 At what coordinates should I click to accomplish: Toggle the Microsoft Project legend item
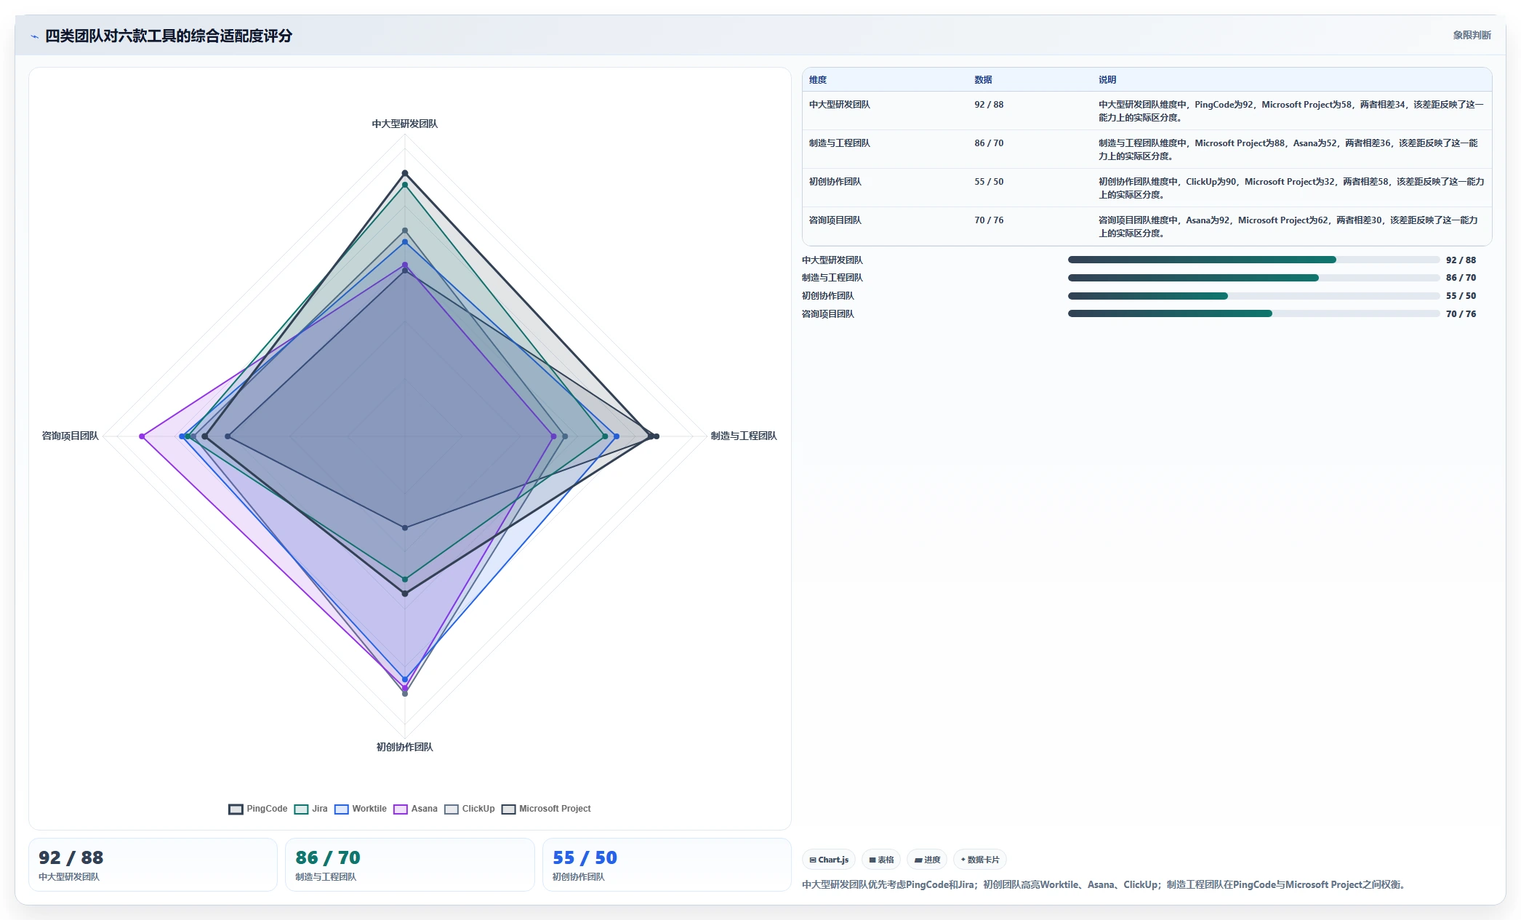546,809
